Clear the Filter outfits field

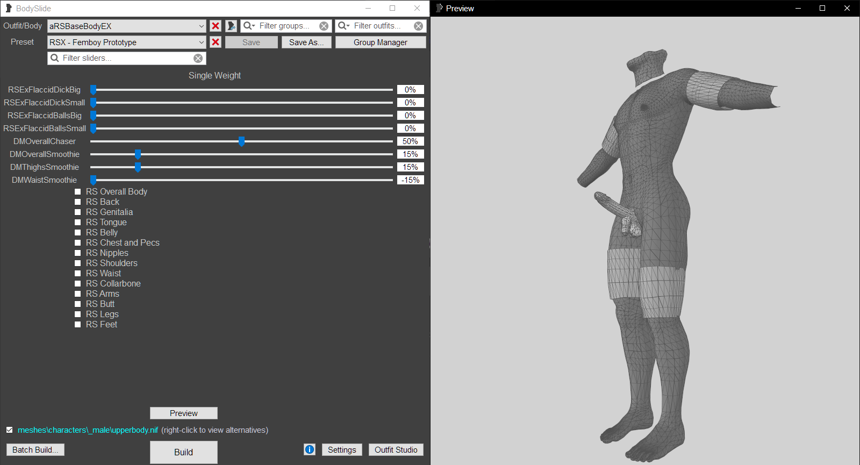(418, 26)
